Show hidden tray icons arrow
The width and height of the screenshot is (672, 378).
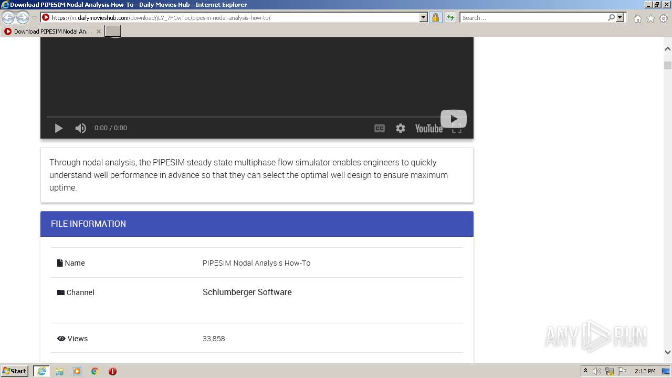pyautogui.click(x=585, y=371)
